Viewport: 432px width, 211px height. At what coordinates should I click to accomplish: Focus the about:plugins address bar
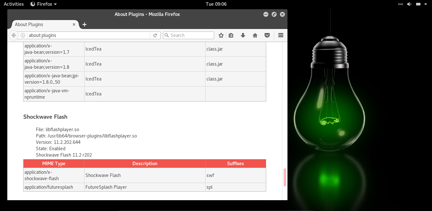click(88, 35)
